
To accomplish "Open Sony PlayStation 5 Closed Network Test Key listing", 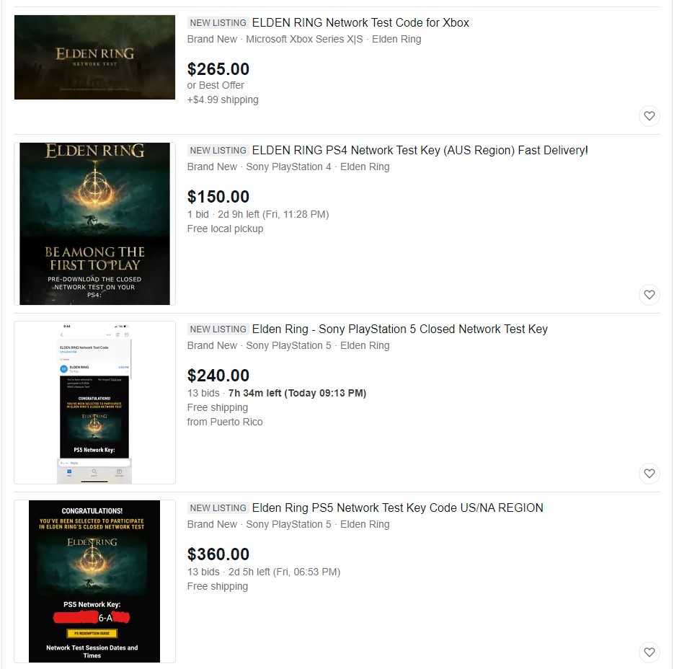I will point(400,329).
